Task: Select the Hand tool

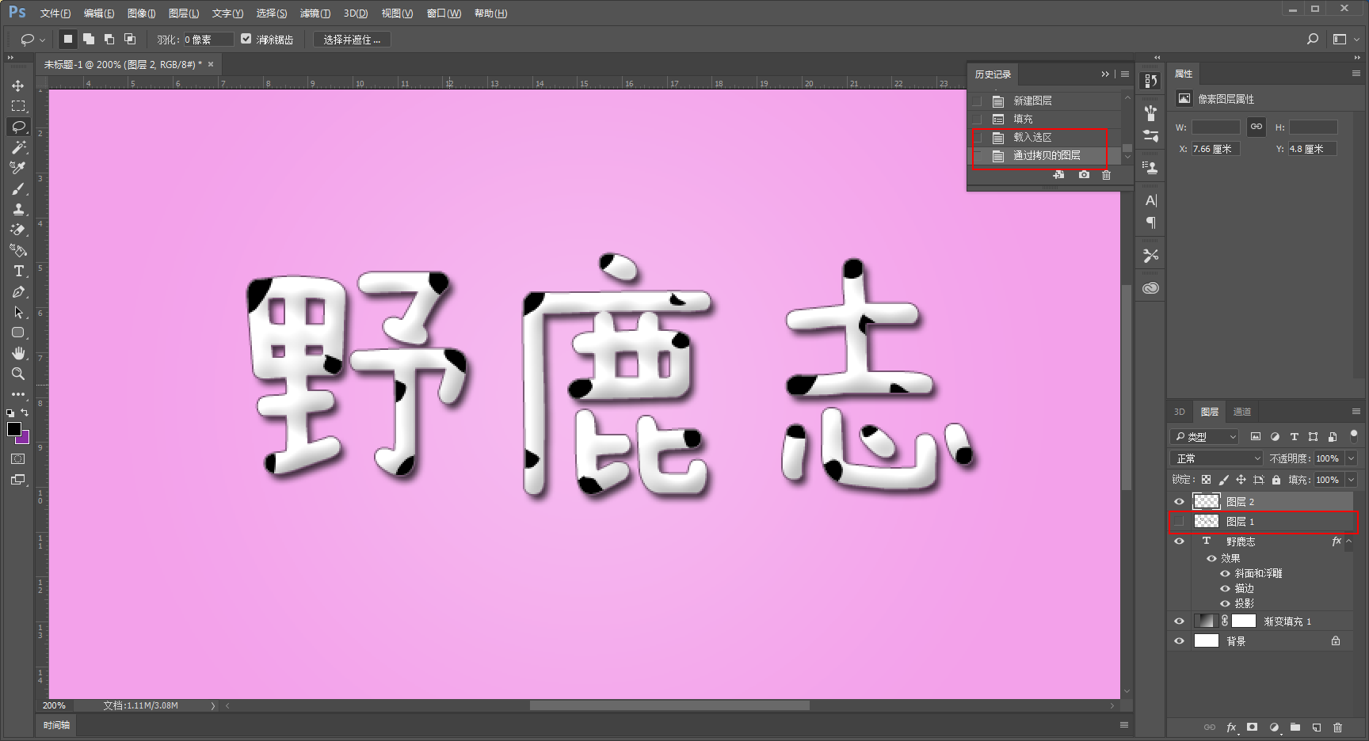Action: tap(17, 353)
